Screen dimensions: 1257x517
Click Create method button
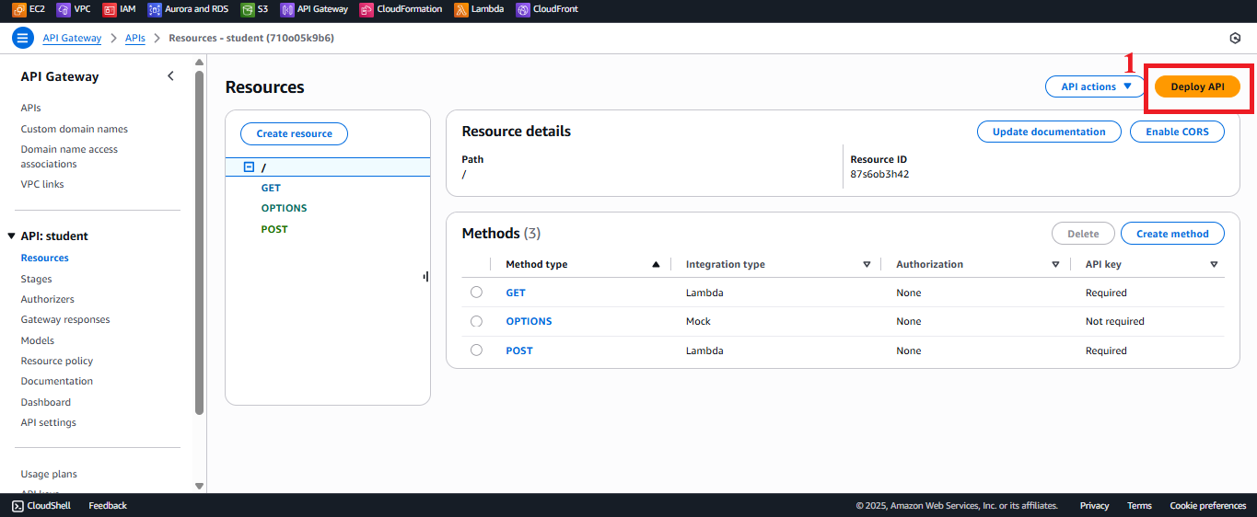tap(1172, 234)
